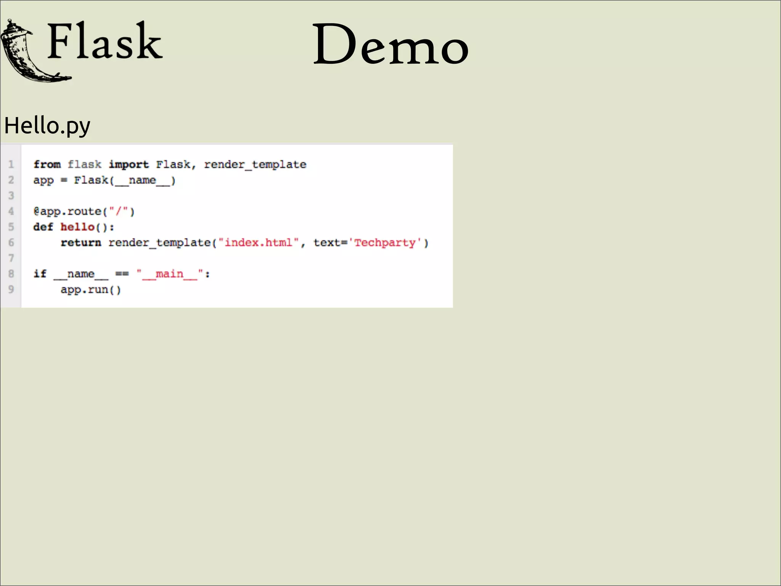The width and height of the screenshot is (781, 586).
Task: Click line number 4 in the gutter
Action: [11, 211]
